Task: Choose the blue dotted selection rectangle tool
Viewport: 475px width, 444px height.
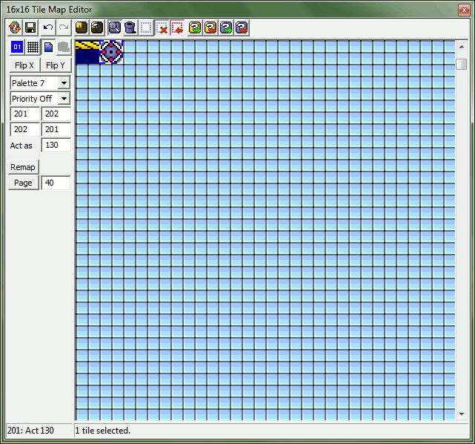Action: [x=146, y=28]
